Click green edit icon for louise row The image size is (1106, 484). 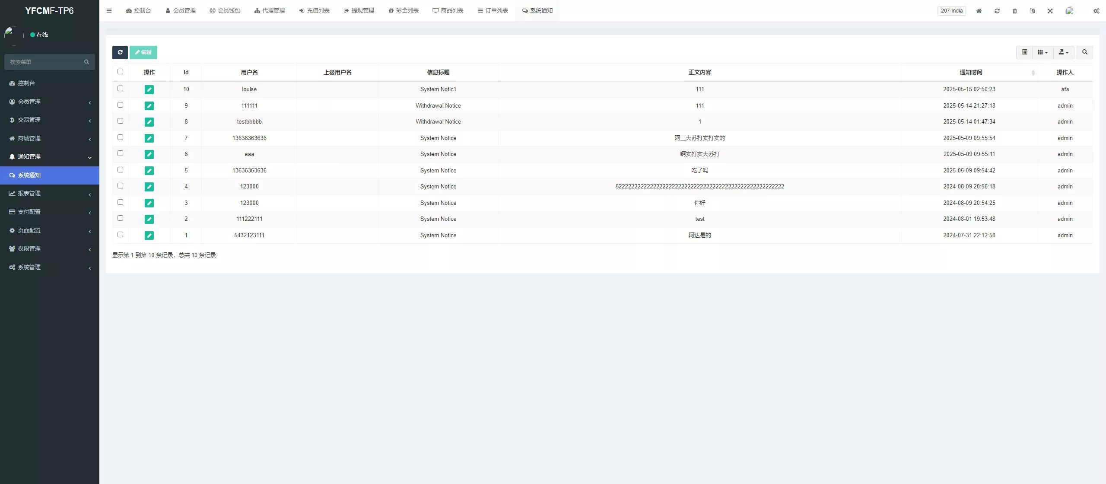pyautogui.click(x=149, y=89)
